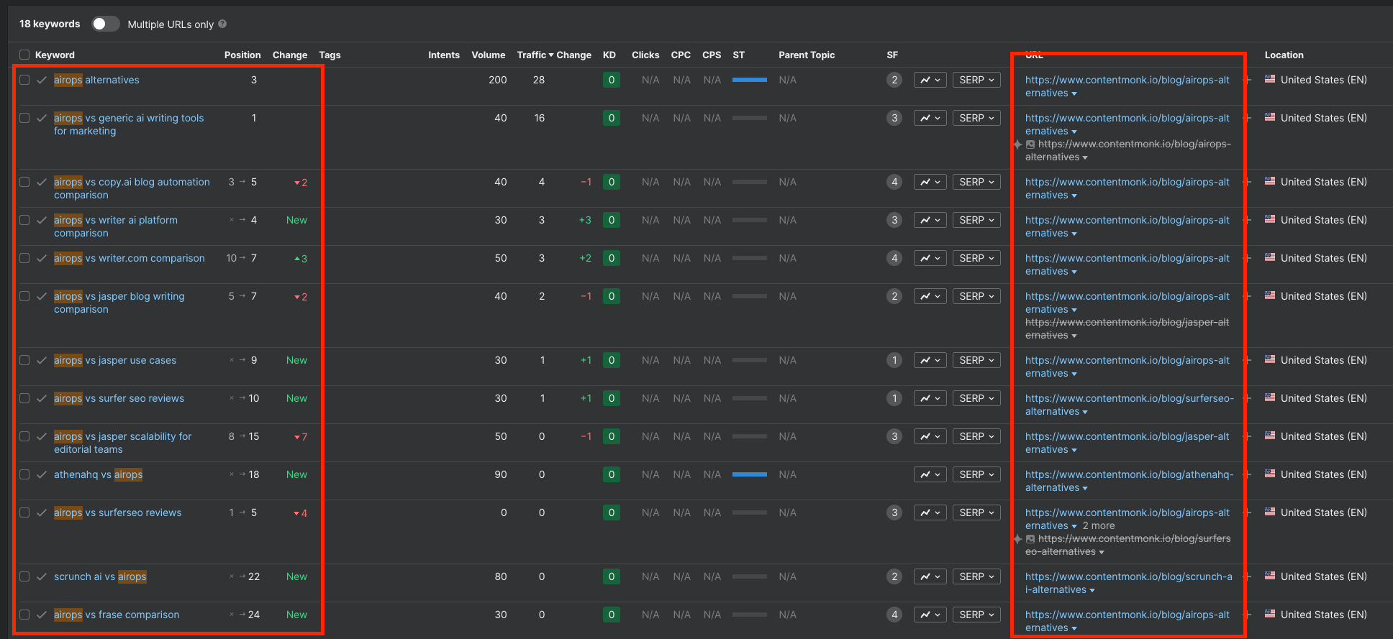Open the airops alternatives row chart dropdown

pos(930,80)
